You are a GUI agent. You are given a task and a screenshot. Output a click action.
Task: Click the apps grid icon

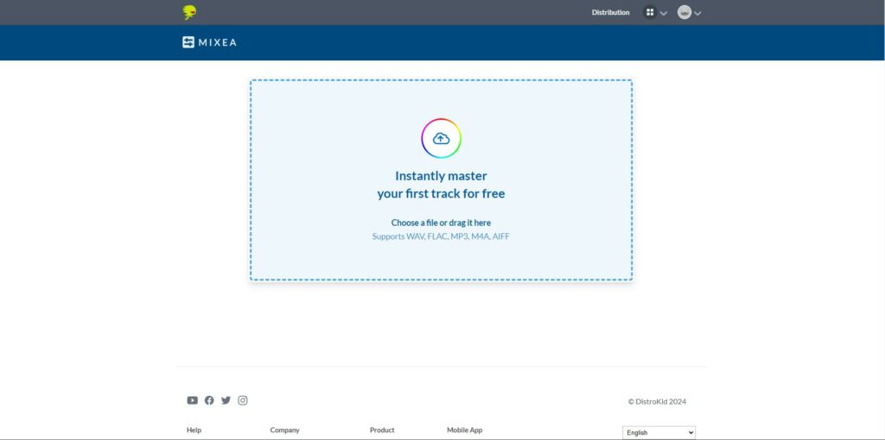click(650, 12)
